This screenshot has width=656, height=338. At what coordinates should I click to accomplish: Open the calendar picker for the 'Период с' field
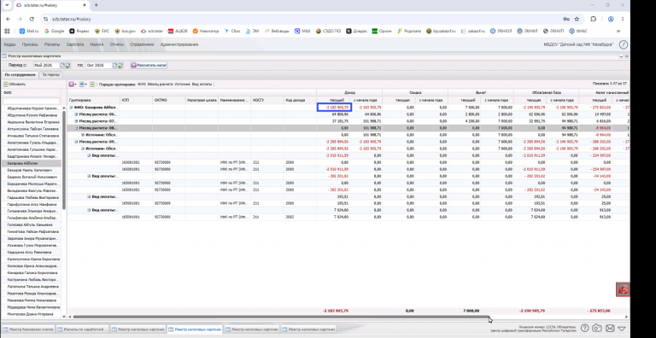point(62,65)
